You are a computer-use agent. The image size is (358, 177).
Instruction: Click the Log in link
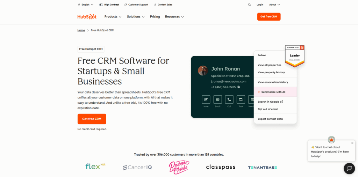260,5
